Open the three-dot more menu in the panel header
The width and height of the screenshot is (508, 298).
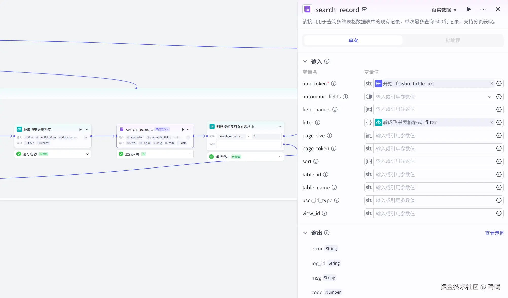[x=483, y=9]
